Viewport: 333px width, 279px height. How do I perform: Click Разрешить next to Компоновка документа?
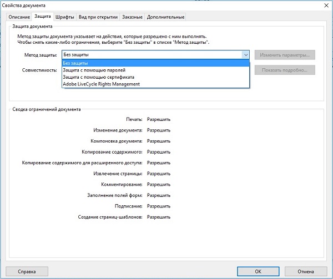coord(159,141)
